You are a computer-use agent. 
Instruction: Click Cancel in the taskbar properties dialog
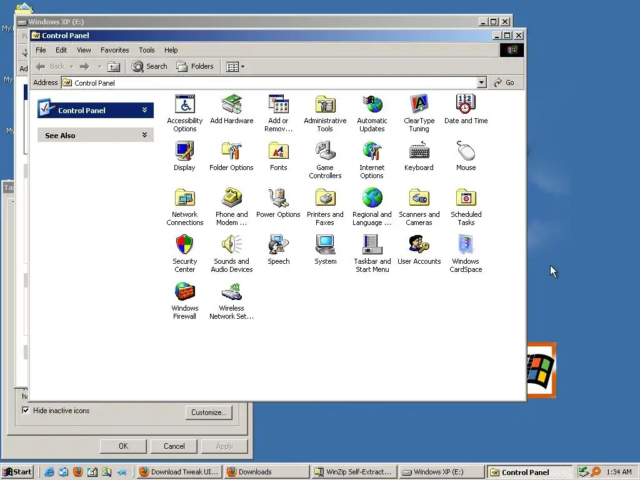[174, 446]
